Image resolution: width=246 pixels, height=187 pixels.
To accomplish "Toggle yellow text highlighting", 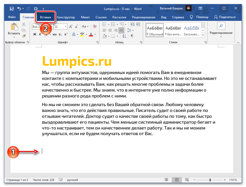I will [x=82, y=34].
